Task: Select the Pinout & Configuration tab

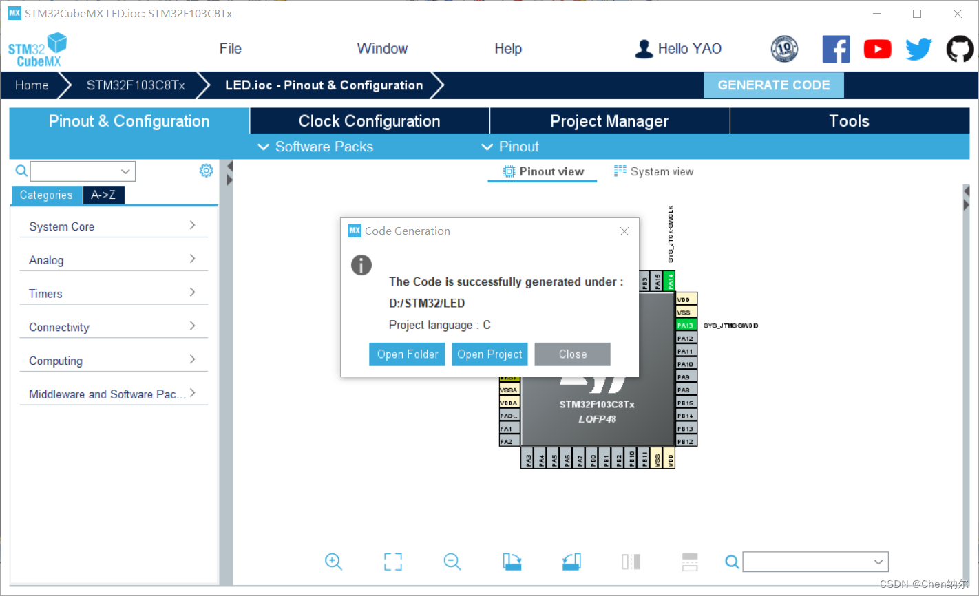Action: point(129,121)
